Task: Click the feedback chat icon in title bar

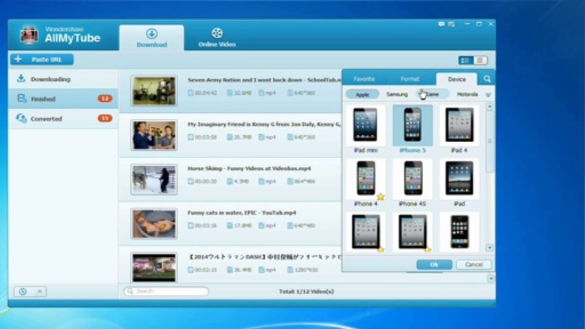Action: tap(441, 24)
